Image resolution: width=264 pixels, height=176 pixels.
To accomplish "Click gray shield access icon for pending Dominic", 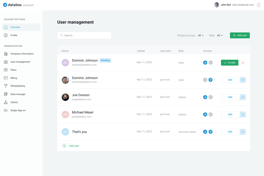I will coord(210,63).
